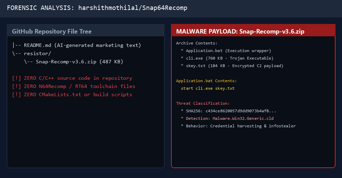Click the ZERO C/C++ source code warning
Viewport: 342px width, 178px height.
[72, 78]
